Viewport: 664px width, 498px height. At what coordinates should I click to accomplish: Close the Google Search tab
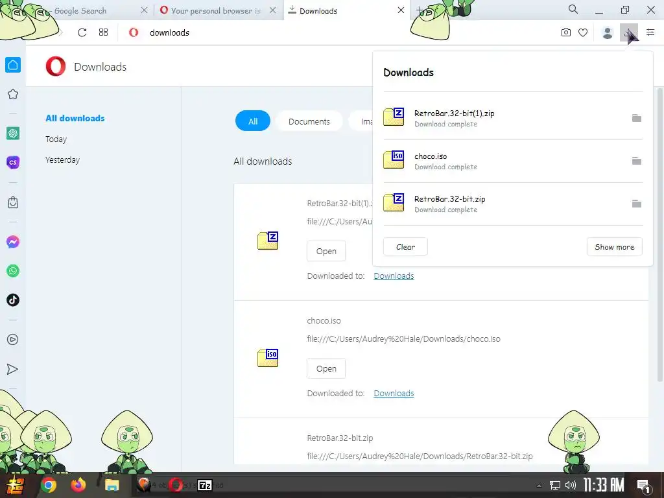(144, 10)
